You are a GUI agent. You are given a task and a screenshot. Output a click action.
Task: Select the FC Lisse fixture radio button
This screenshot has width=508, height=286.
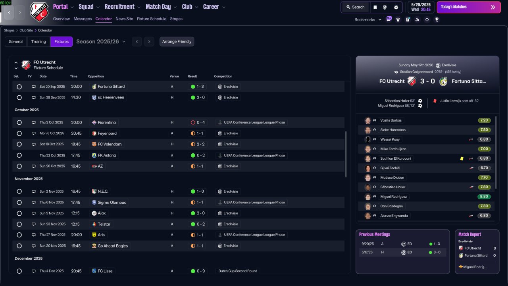(19, 271)
